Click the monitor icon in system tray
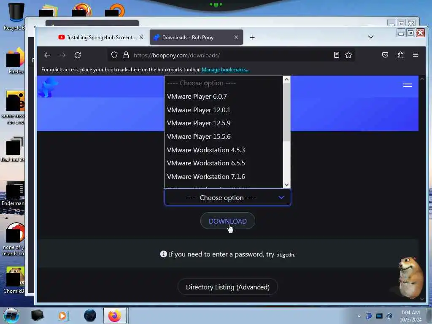432x324 pixels. (x=379, y=316)
